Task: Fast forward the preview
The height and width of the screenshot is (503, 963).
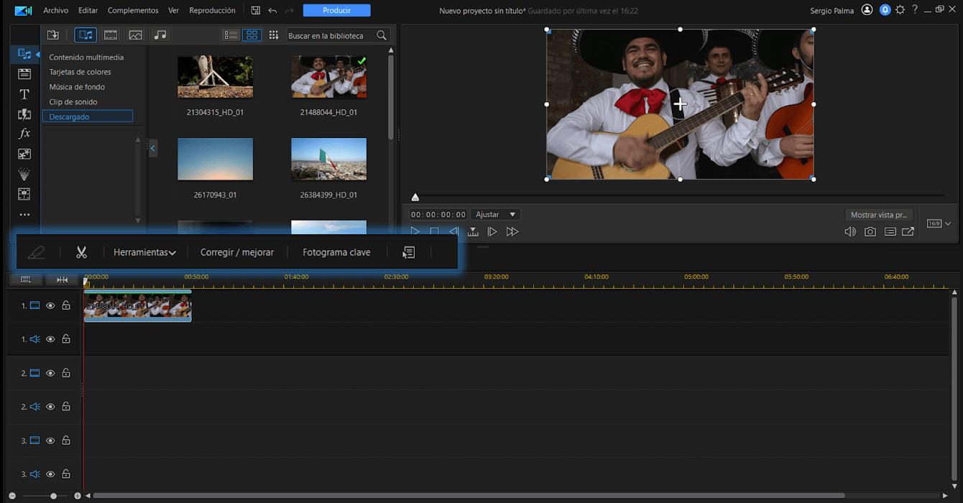Action: pyautogui.click(x=512, y=231)
